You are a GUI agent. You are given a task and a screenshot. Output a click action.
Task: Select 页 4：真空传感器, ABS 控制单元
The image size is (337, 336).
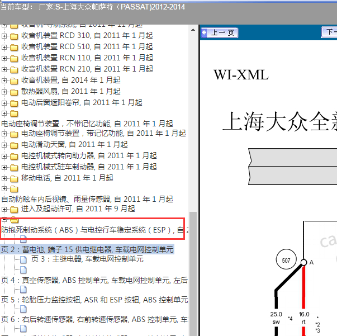94,280
